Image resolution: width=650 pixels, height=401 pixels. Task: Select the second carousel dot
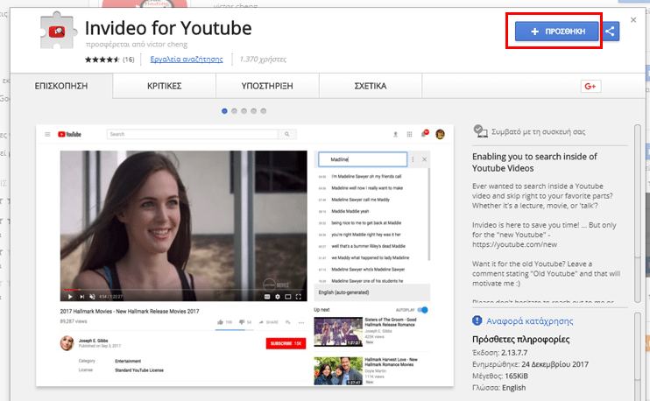click(x=234, y=111)
